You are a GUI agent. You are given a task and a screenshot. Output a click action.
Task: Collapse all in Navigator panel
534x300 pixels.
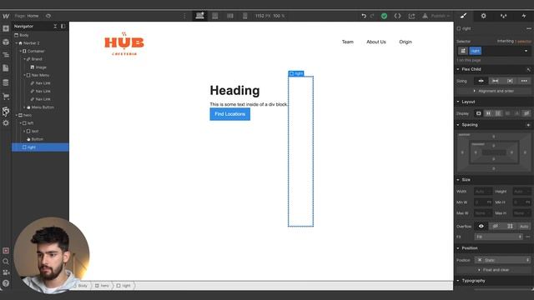click(55, 26)
